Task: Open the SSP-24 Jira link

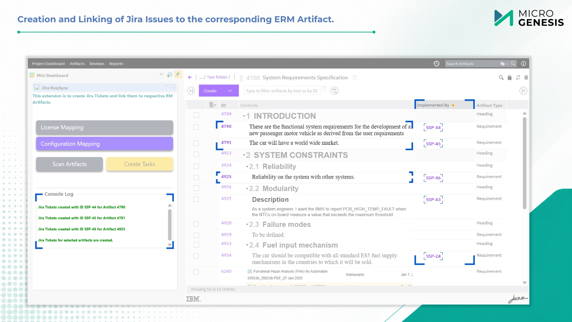Action: [433, 256]
